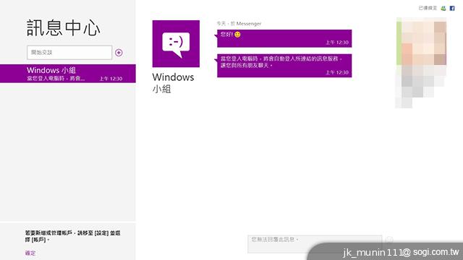
Task: Open the green Messenger connected account icon
Action: (443, 8)
